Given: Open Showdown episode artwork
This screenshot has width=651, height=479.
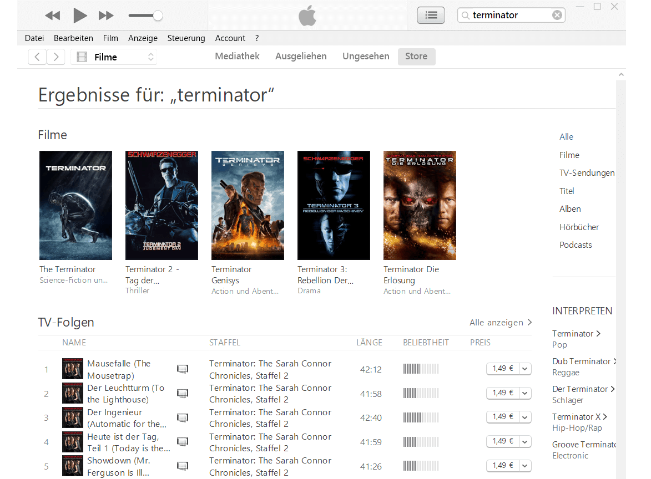Looking at the screenshot, I should 73,466.
